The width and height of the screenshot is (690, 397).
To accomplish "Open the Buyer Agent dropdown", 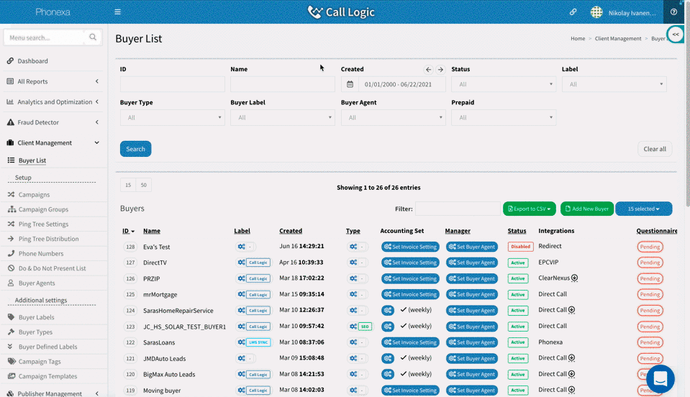I will (x=393, y=117).
